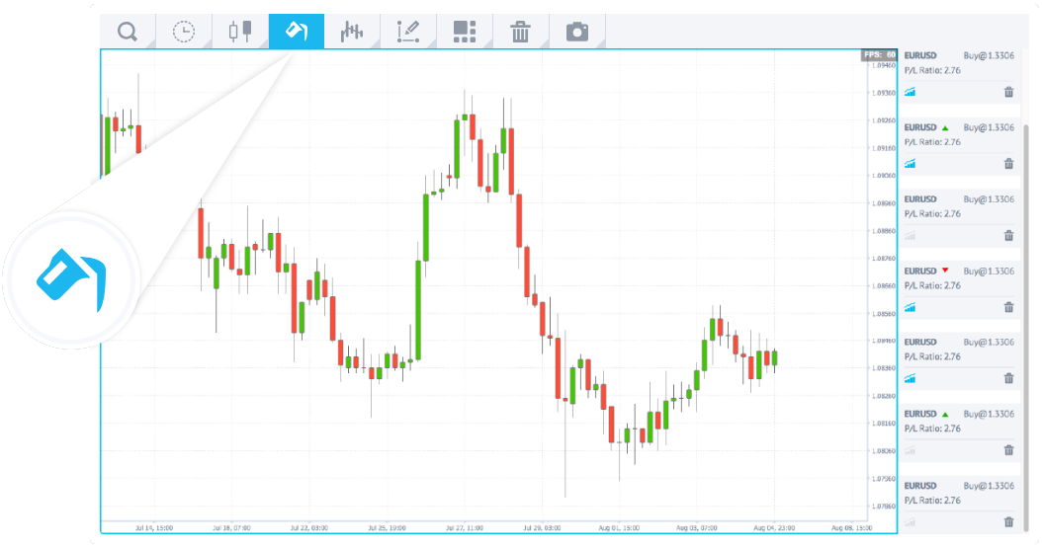This screenshot has height=547, width=1042.
Task: Enable the greyed chart icon on the third EURUSD card
Action: pos(911,235)
